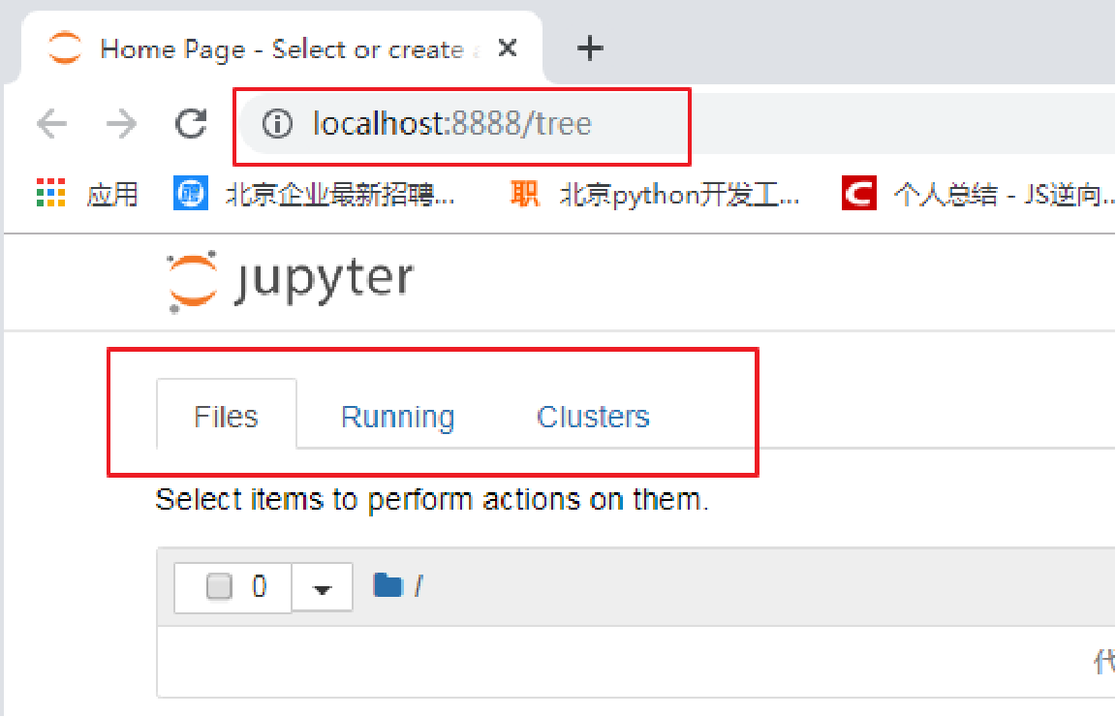Click the Jupyter logo
The height and width of the screenshot is (717, 1116).
(290, 281)
